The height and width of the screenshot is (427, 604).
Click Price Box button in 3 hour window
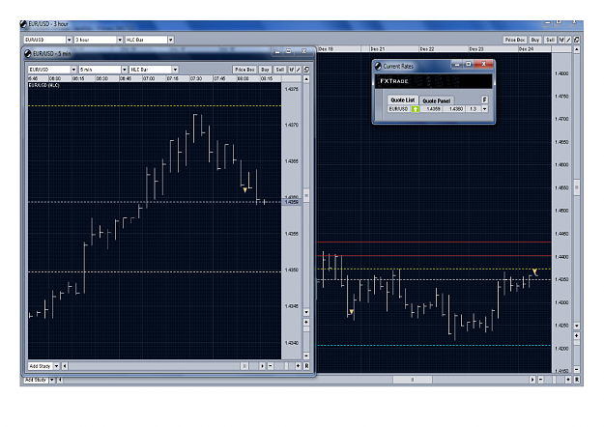(x=515, y=40)
